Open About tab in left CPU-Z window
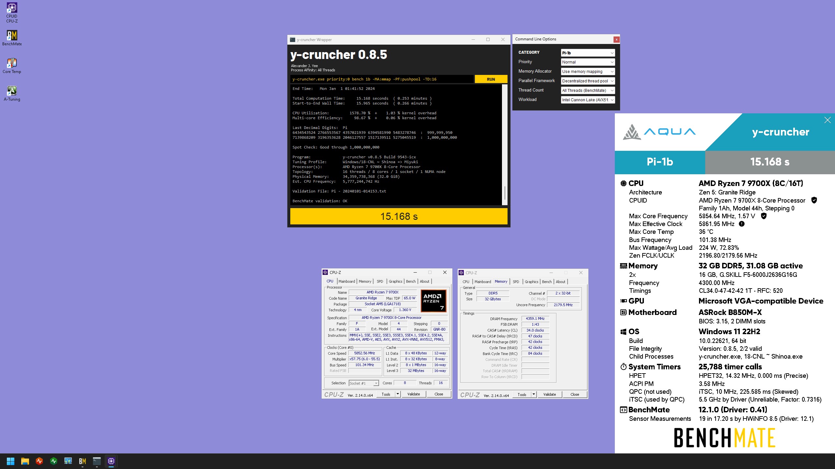Screen dimensions: 835x469 [x=425, y=281]
